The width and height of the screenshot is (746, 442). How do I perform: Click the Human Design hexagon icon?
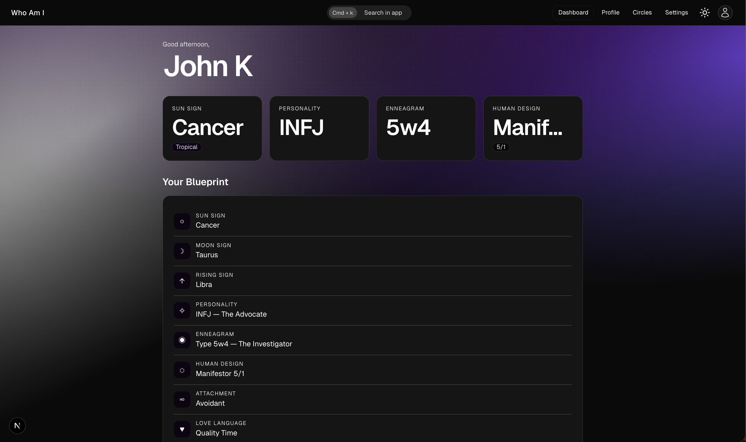(182, 370)
